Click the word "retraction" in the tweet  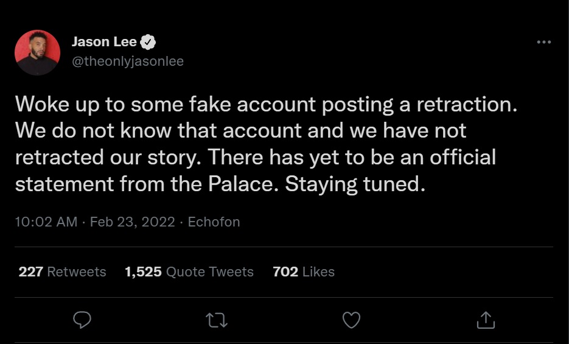click(466, 104)
